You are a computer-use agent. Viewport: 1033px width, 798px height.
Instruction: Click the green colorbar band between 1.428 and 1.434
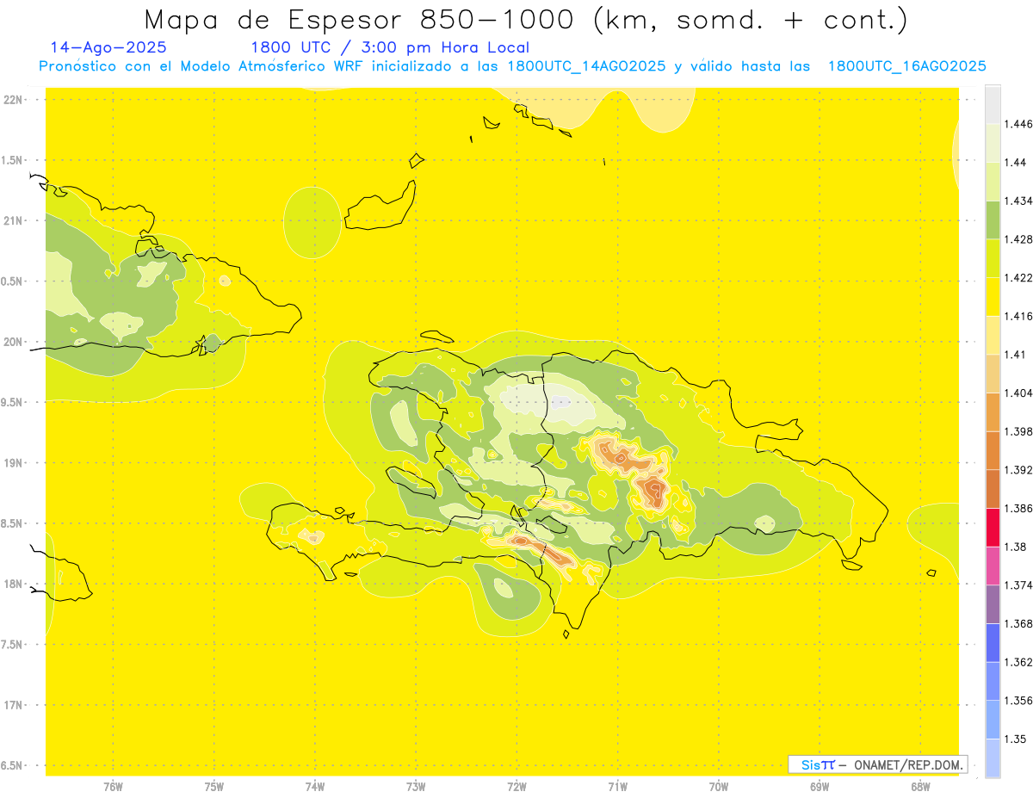(x=993, y=220)
